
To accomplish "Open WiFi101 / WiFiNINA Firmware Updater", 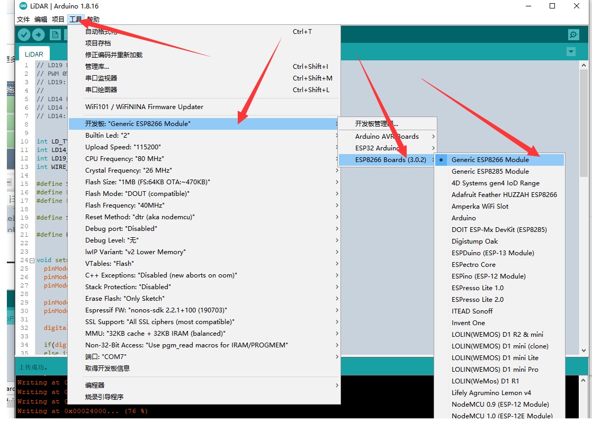I will coord(204,107).
